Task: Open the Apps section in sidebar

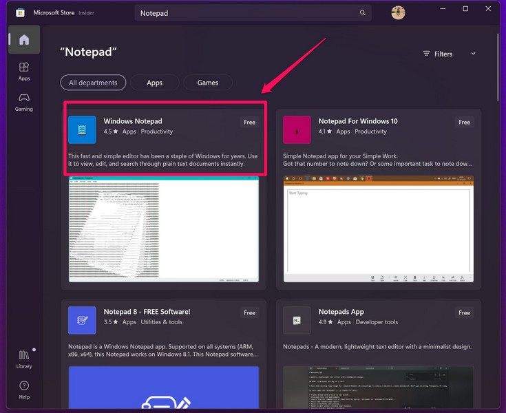Action: (x=24, y=71)
